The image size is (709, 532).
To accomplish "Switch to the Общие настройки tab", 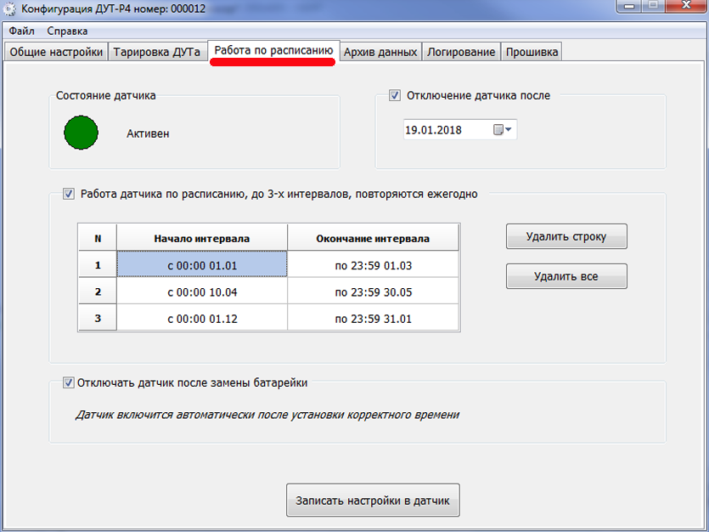I will coord(56,52).
